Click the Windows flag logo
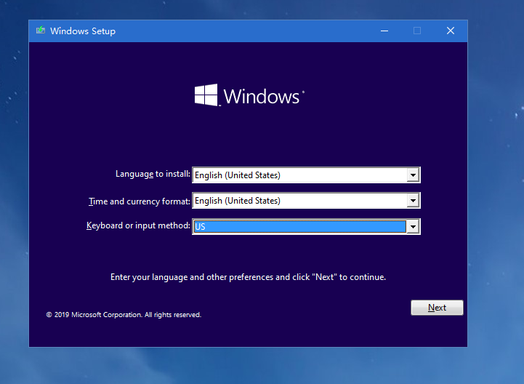The height and width of the screenshot is (384, 524). click(x=206, y=96)
